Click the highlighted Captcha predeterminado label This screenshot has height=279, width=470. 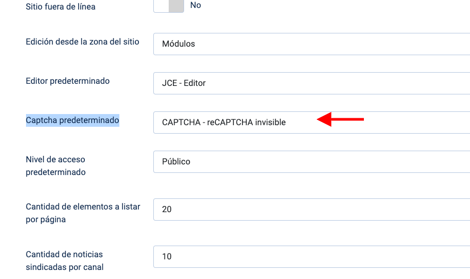pos(73,120)
